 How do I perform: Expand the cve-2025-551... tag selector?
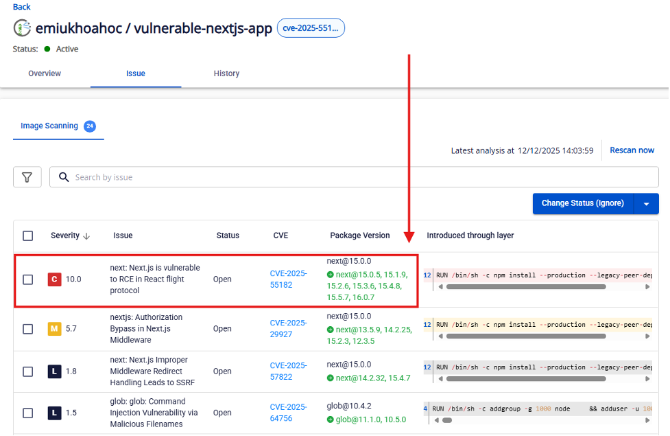[x=311, y=28]
